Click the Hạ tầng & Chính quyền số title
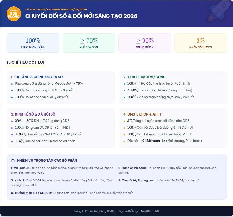 pos(37,77)
